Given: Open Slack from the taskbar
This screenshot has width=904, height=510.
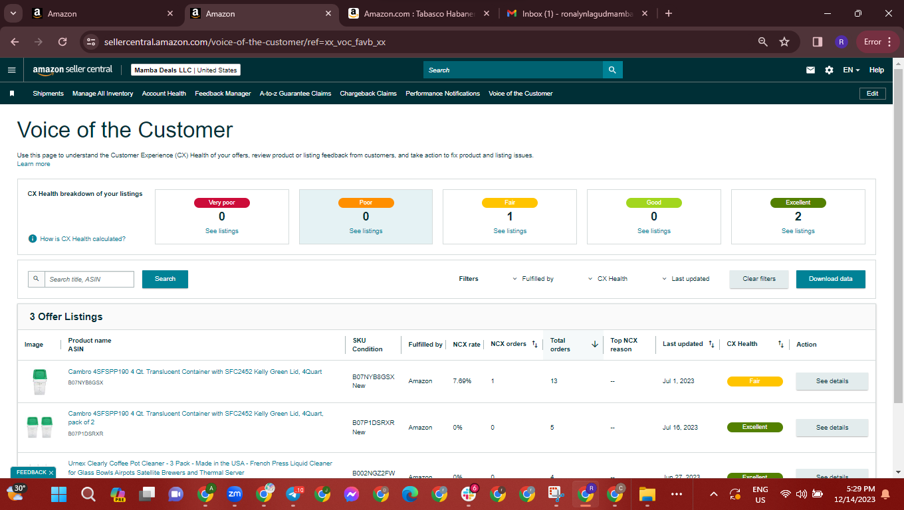Looking at the screenshot, I should 469,494.
